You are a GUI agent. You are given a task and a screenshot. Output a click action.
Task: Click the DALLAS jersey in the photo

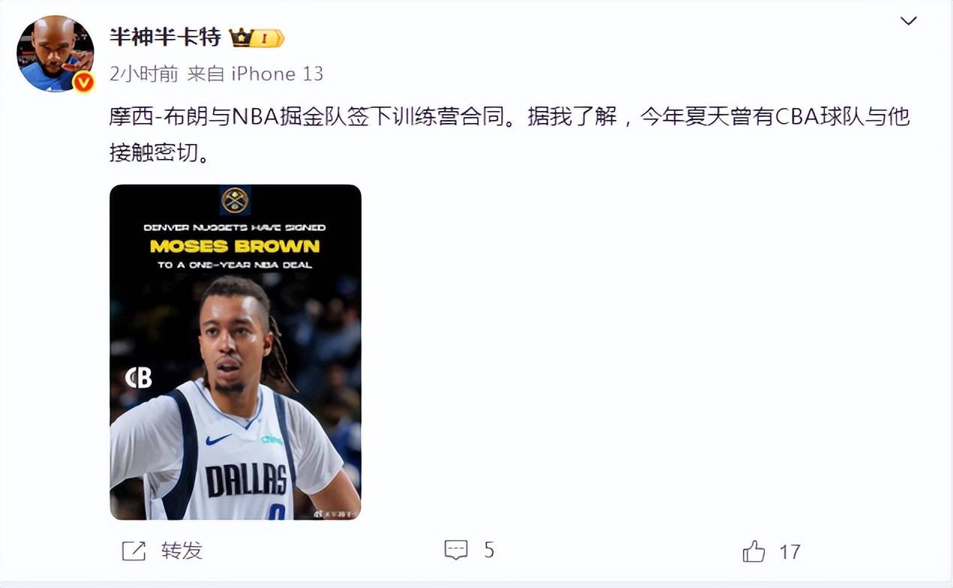(246, 480)
